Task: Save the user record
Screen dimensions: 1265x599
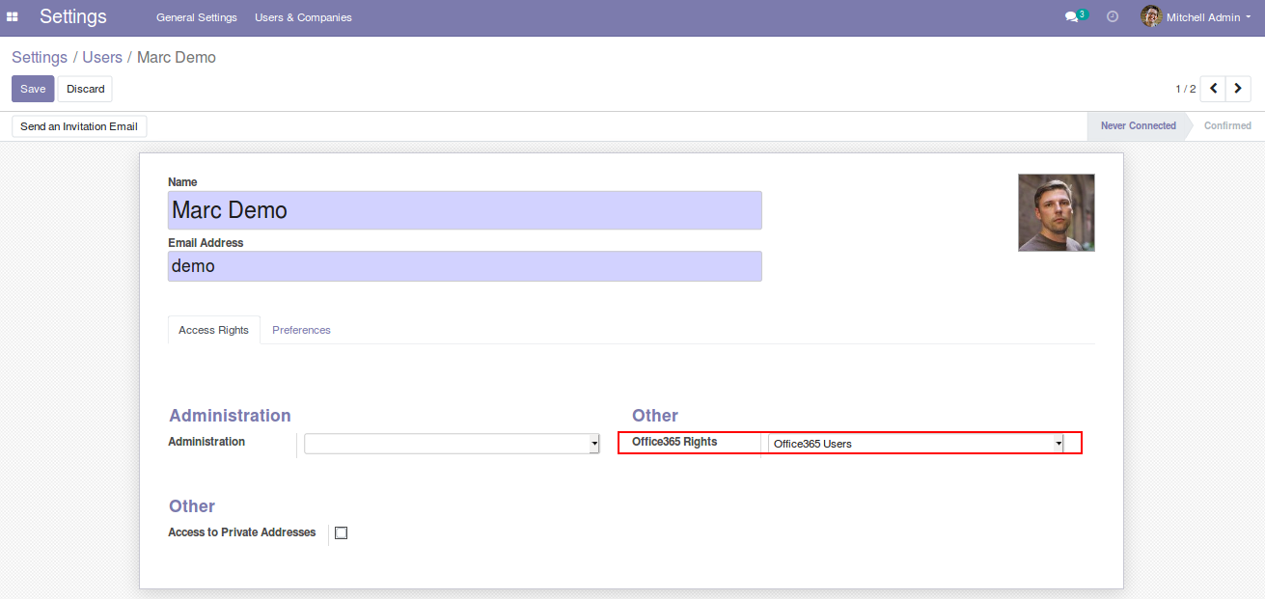Action: pos(33,89)
